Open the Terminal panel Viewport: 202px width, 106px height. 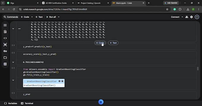coord(27,103)
